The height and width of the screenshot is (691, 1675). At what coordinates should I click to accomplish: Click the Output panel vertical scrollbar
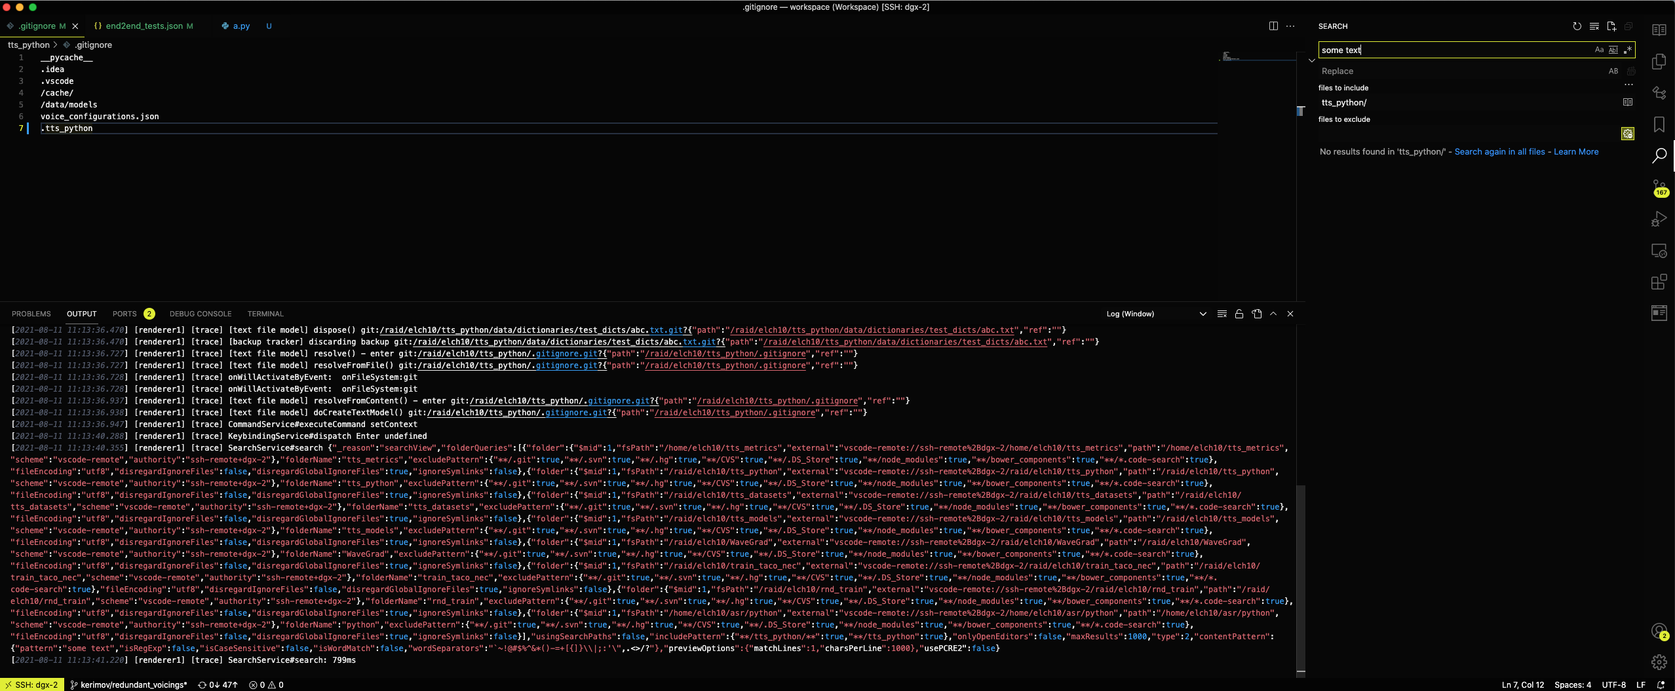(1300, 578)
